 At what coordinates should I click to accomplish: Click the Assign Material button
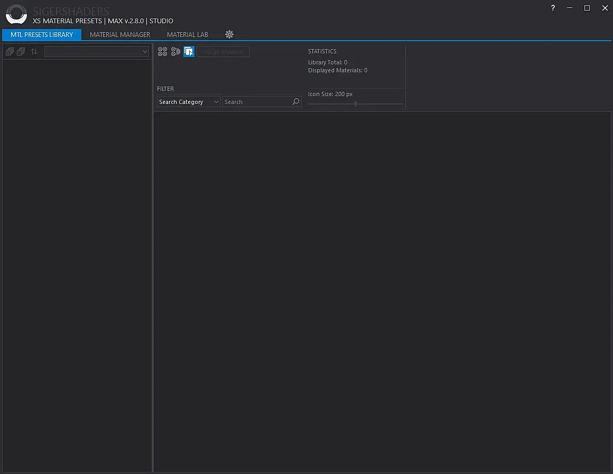[x=223, y=52]
